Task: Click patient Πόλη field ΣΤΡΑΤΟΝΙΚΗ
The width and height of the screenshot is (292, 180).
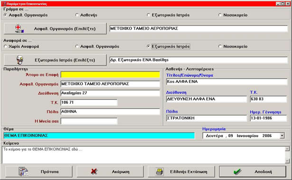Action: (x=207, y=118)
